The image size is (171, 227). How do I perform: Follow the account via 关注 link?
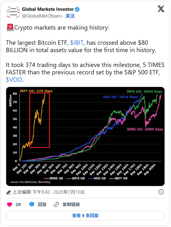[x=70, y=16]
